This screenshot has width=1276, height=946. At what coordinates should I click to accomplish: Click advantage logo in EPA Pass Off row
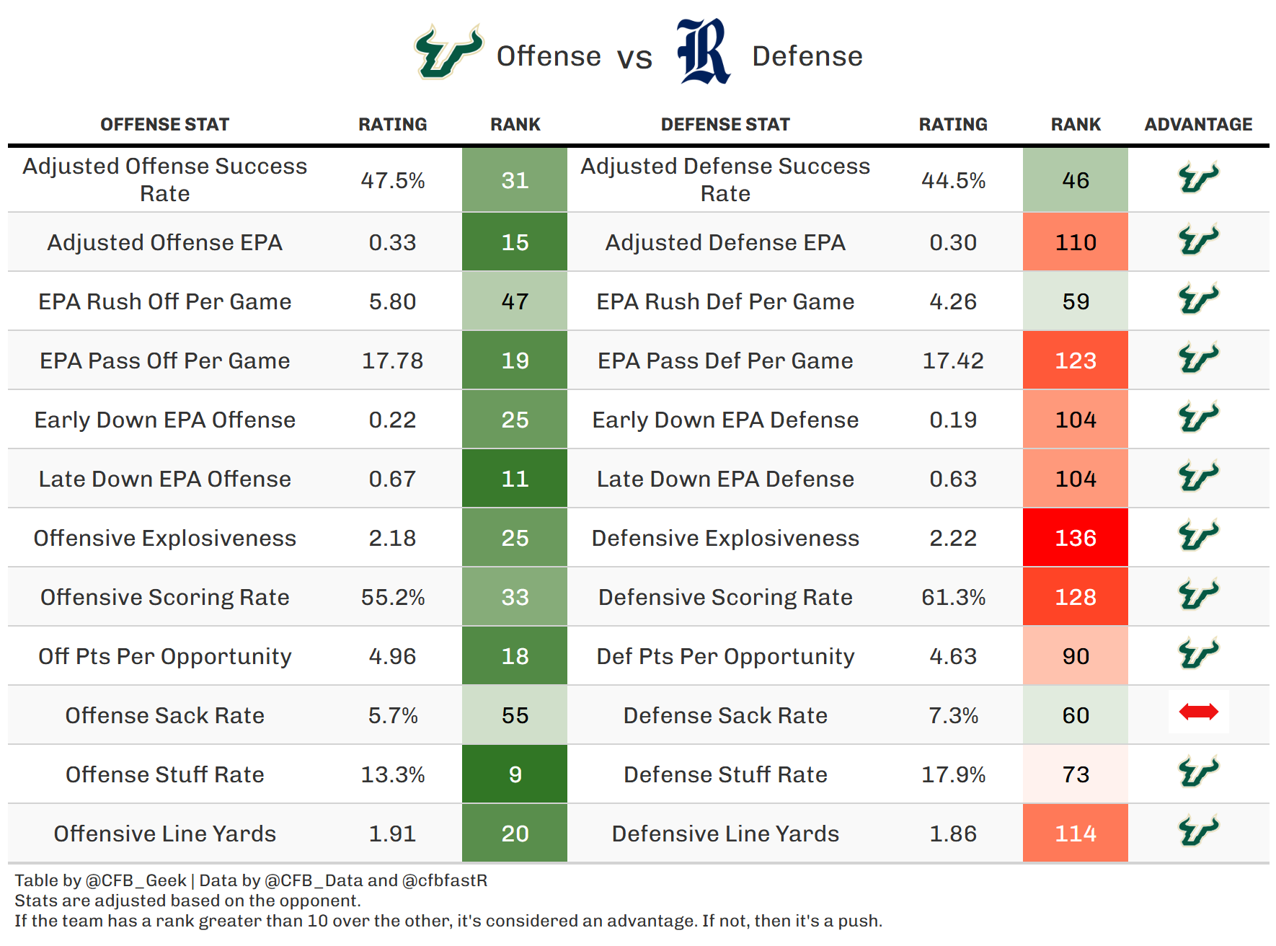point(1198,358)
